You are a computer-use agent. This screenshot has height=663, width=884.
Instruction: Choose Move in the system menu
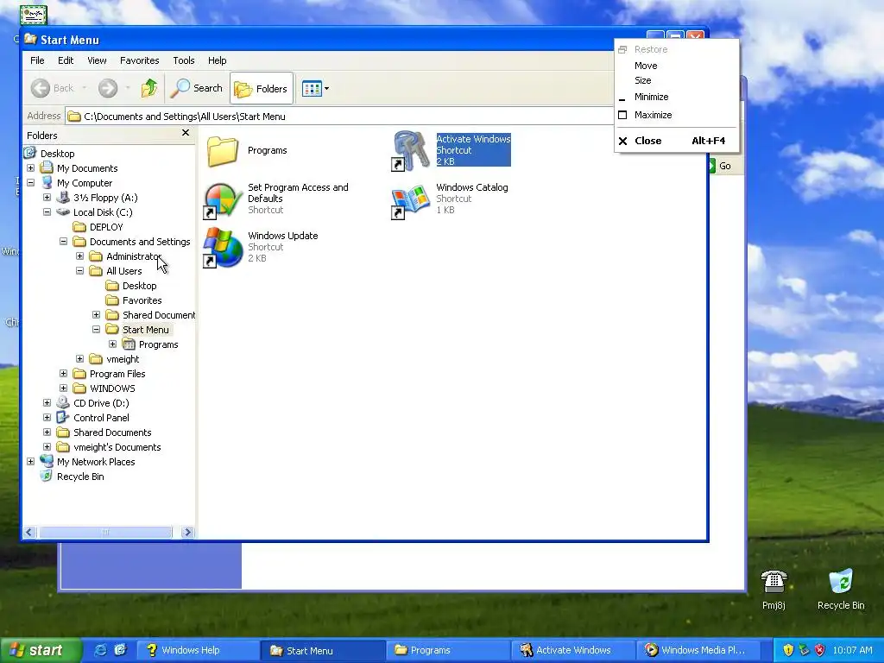pyautogui.click(x=677, y=66)
